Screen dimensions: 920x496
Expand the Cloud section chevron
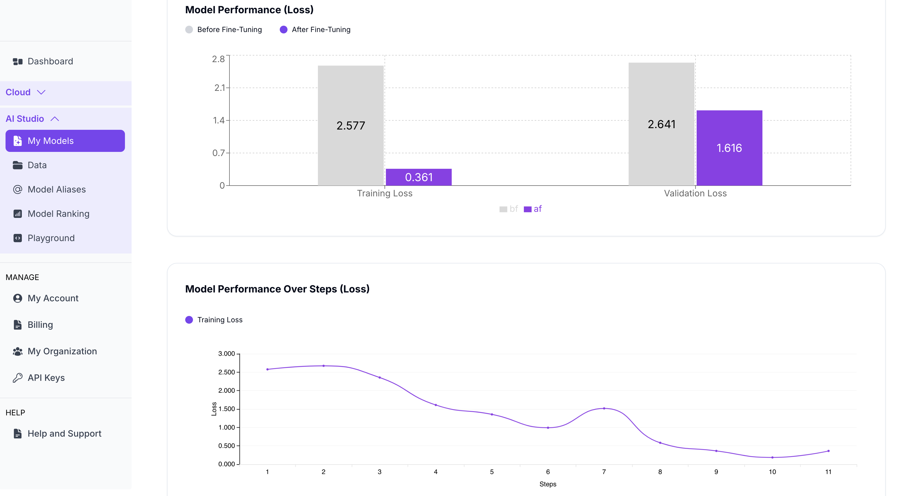[x=41, y=93]
